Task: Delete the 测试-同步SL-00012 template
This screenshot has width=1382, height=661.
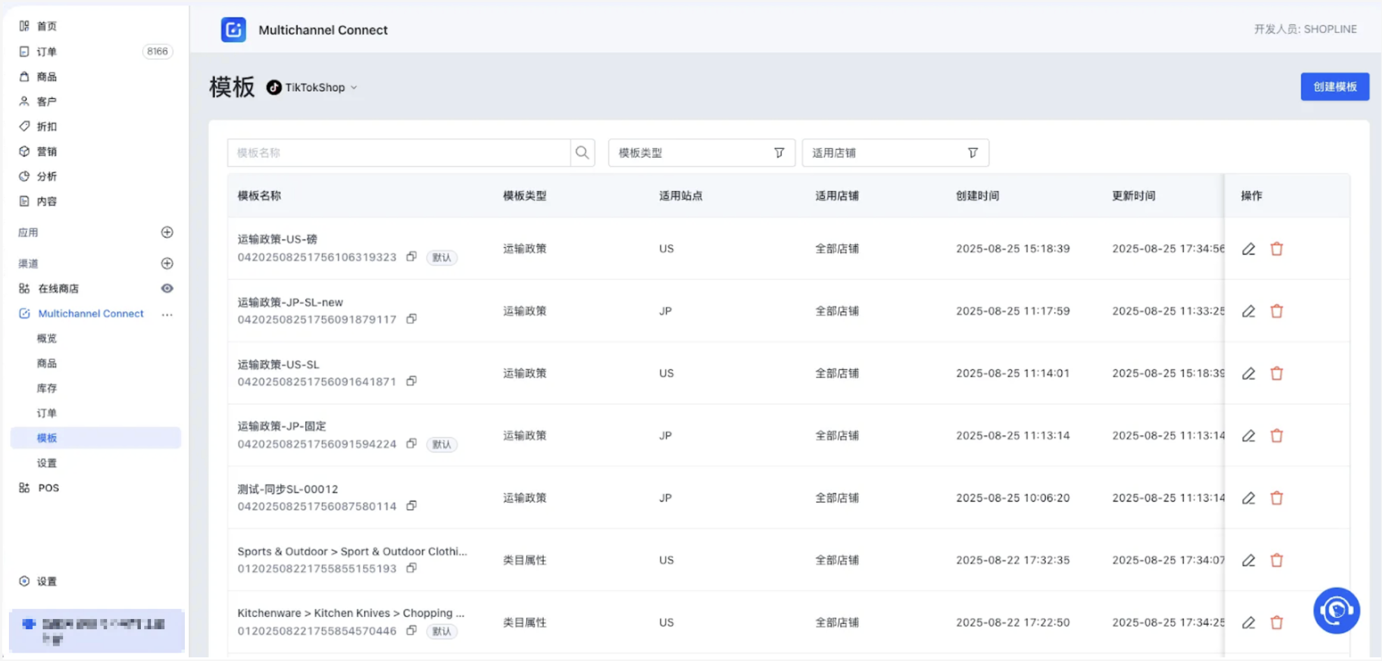Action: [1276, 498]
